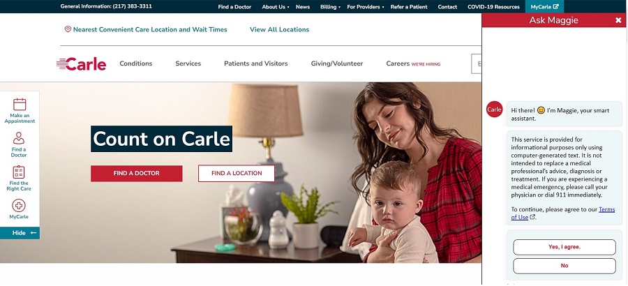This screenshot has width=628, height=286.
Task: Select the Find the Right Care checklist icon
Action: pyautogui.click(x=19, y=172)
